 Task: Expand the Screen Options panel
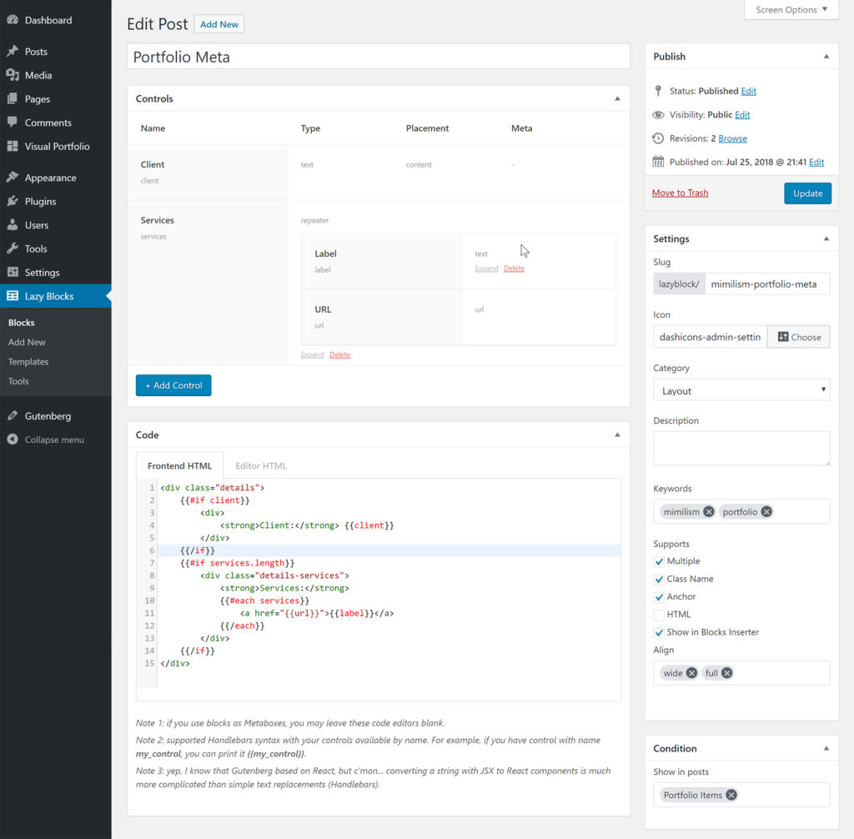(790, 9)
